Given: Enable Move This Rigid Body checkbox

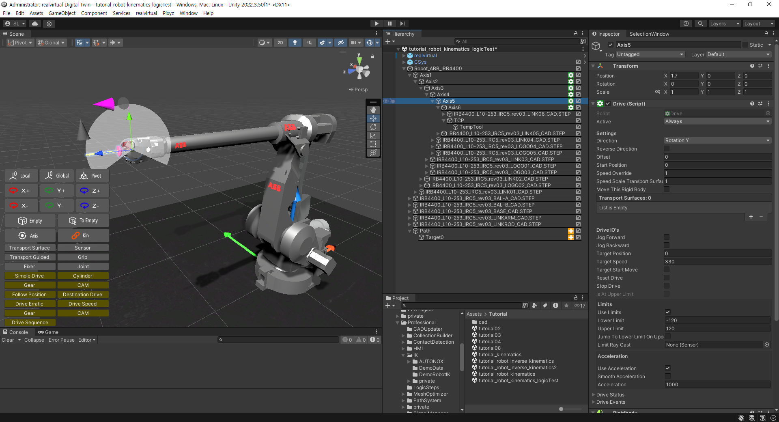Looking at the screenshot, I should click(667, 189).
